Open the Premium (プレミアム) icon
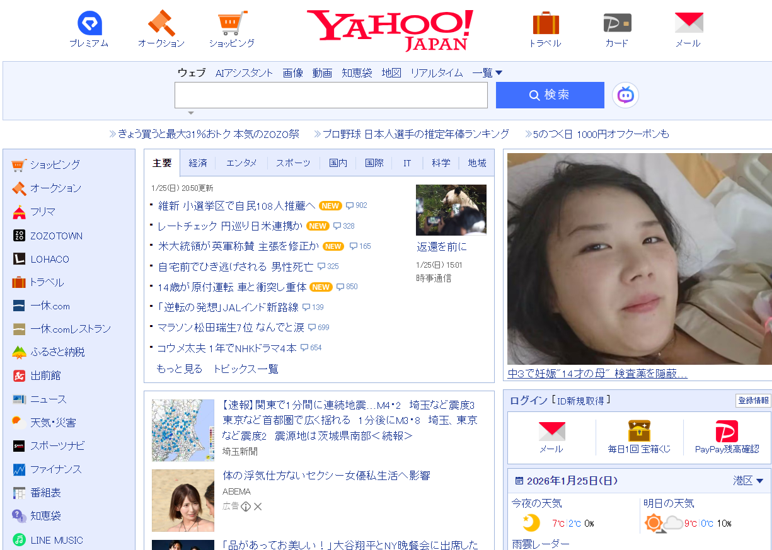 point(89,24)
